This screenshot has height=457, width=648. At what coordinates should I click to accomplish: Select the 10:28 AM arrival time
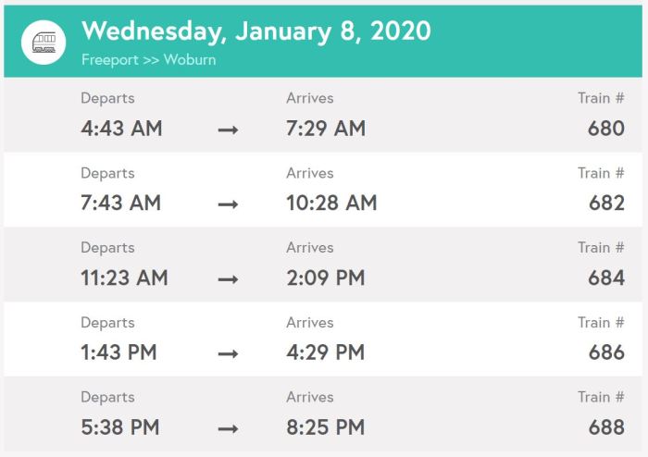click(331, 204)
